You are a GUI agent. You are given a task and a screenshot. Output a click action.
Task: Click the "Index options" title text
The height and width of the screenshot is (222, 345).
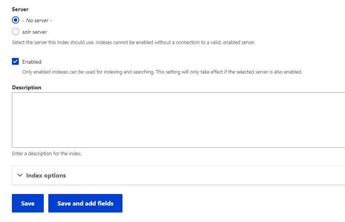click(46, 175)
